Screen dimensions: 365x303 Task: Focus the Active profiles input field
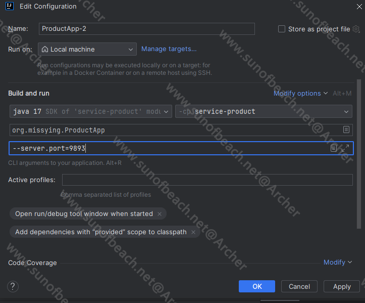coord(207,180)
